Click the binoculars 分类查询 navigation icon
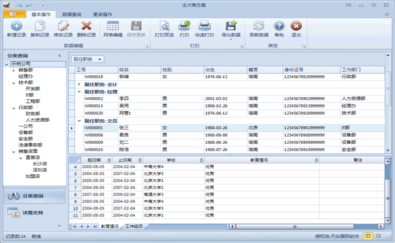395x243 pixels. click(14, 196)
